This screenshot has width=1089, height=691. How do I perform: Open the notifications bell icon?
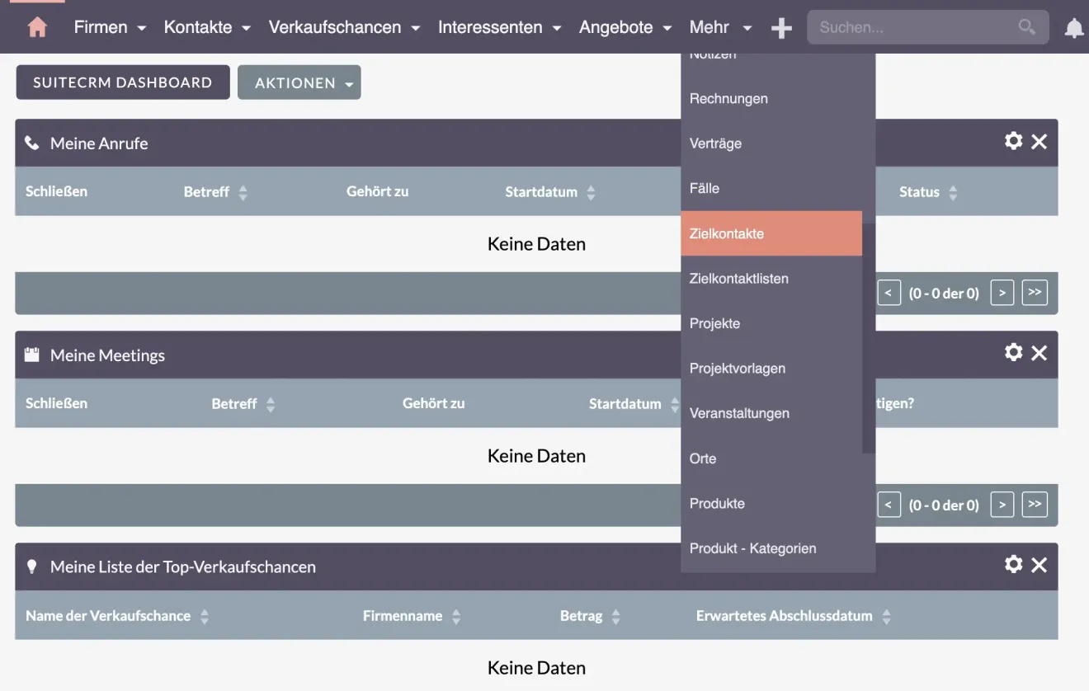coord(1073,28)
